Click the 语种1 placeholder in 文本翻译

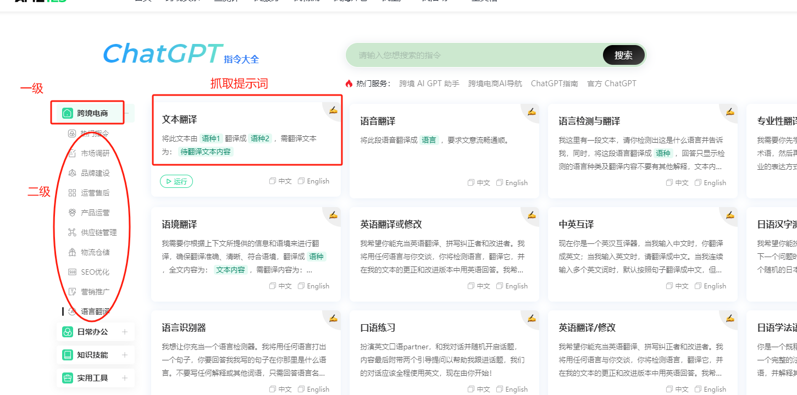[x=211, y=138]
